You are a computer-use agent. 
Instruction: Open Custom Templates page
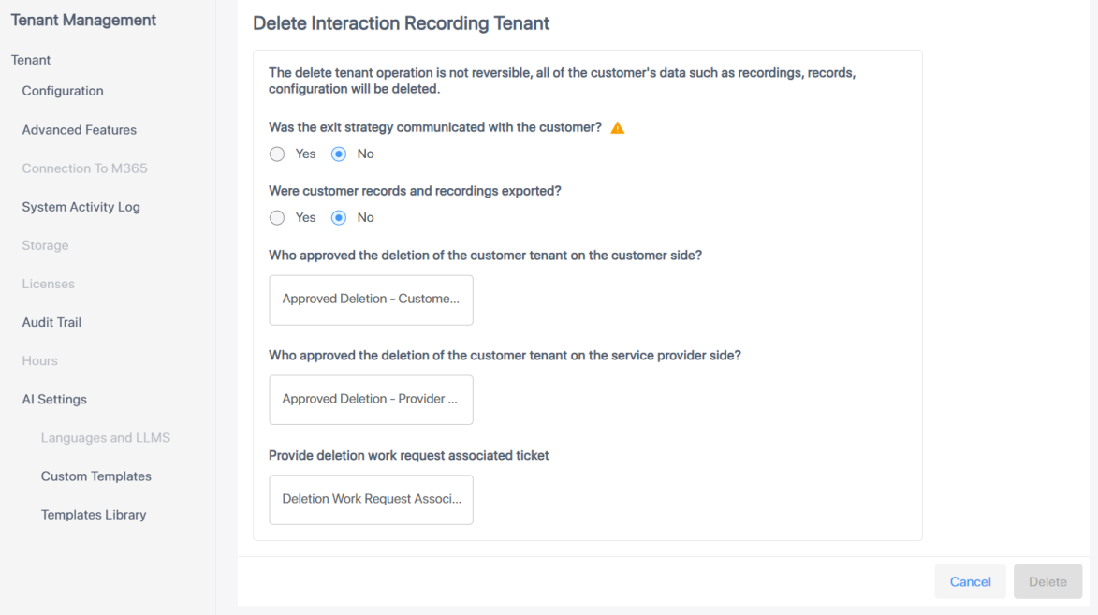point(96,476)
